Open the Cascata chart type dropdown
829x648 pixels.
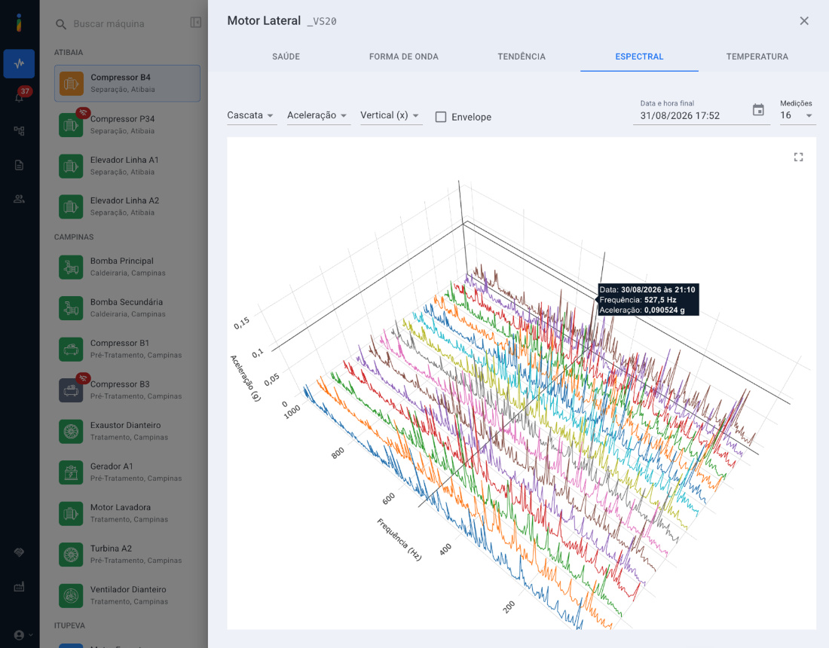point(252,116)
